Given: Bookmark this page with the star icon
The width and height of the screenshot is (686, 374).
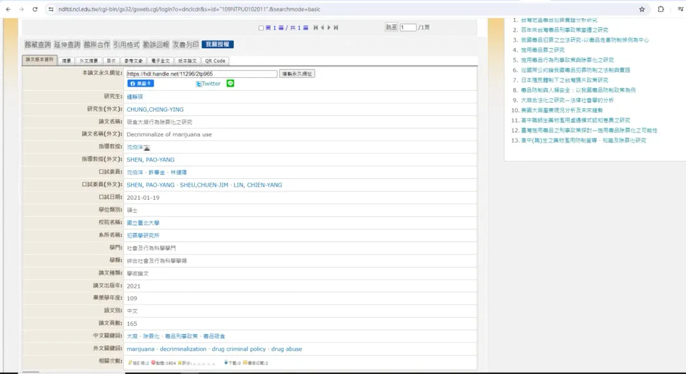Looking at the screenshot, I should coord(642,9).
